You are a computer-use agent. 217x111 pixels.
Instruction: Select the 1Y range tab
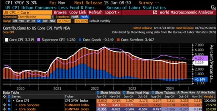pos(28,21)
